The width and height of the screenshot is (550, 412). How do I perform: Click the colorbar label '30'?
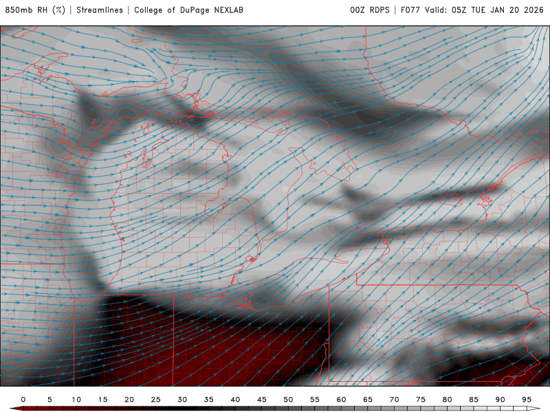pyautogui.click(x=182, y=400)
